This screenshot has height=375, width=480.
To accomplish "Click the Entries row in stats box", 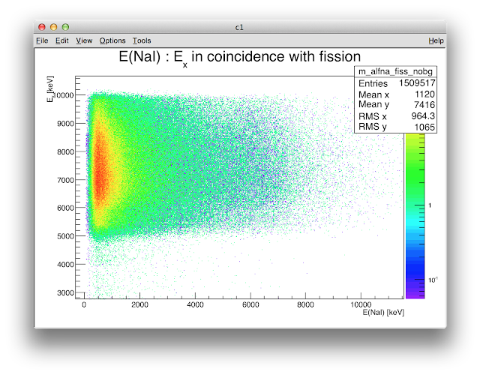I will coord(397,83).
